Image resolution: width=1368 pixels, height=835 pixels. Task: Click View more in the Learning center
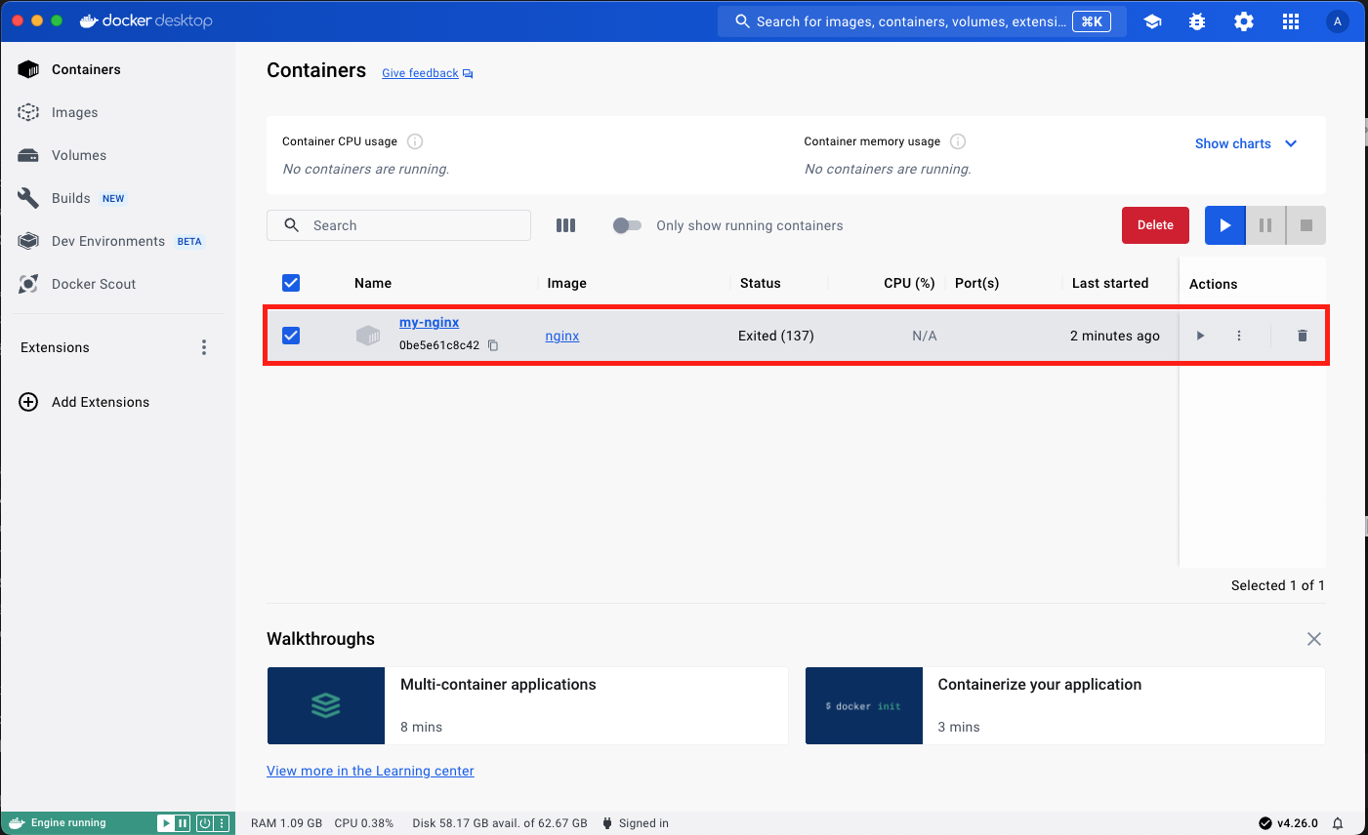[370, 771]
